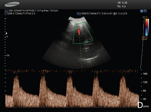
Task: Click the 80 velocity scale mark
Action: coord(144,91)
